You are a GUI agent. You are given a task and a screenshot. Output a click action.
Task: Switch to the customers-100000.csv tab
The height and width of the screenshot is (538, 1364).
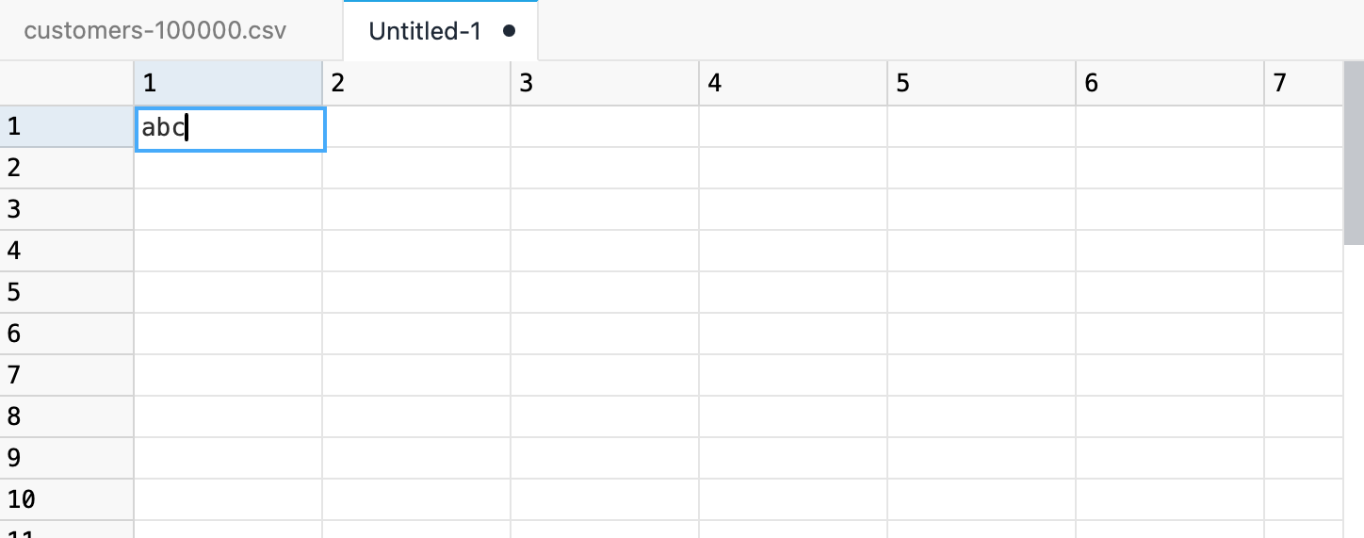pos(155,31)
